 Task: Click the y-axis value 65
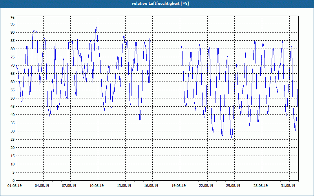13,74
